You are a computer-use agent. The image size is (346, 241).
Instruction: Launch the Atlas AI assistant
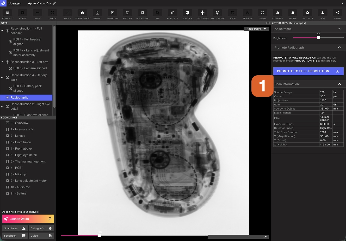(28, 219)
